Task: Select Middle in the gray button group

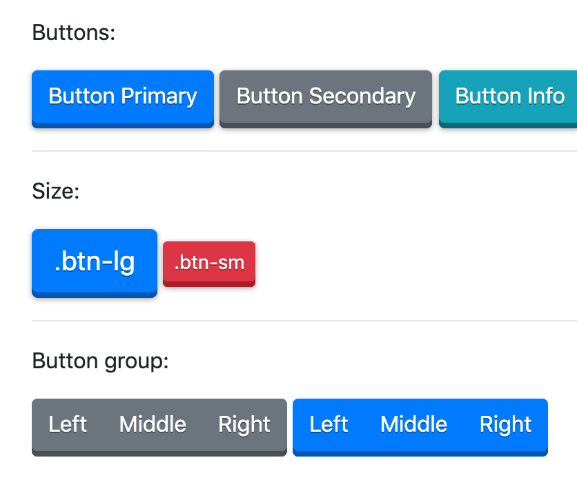Action: point(153,427)
